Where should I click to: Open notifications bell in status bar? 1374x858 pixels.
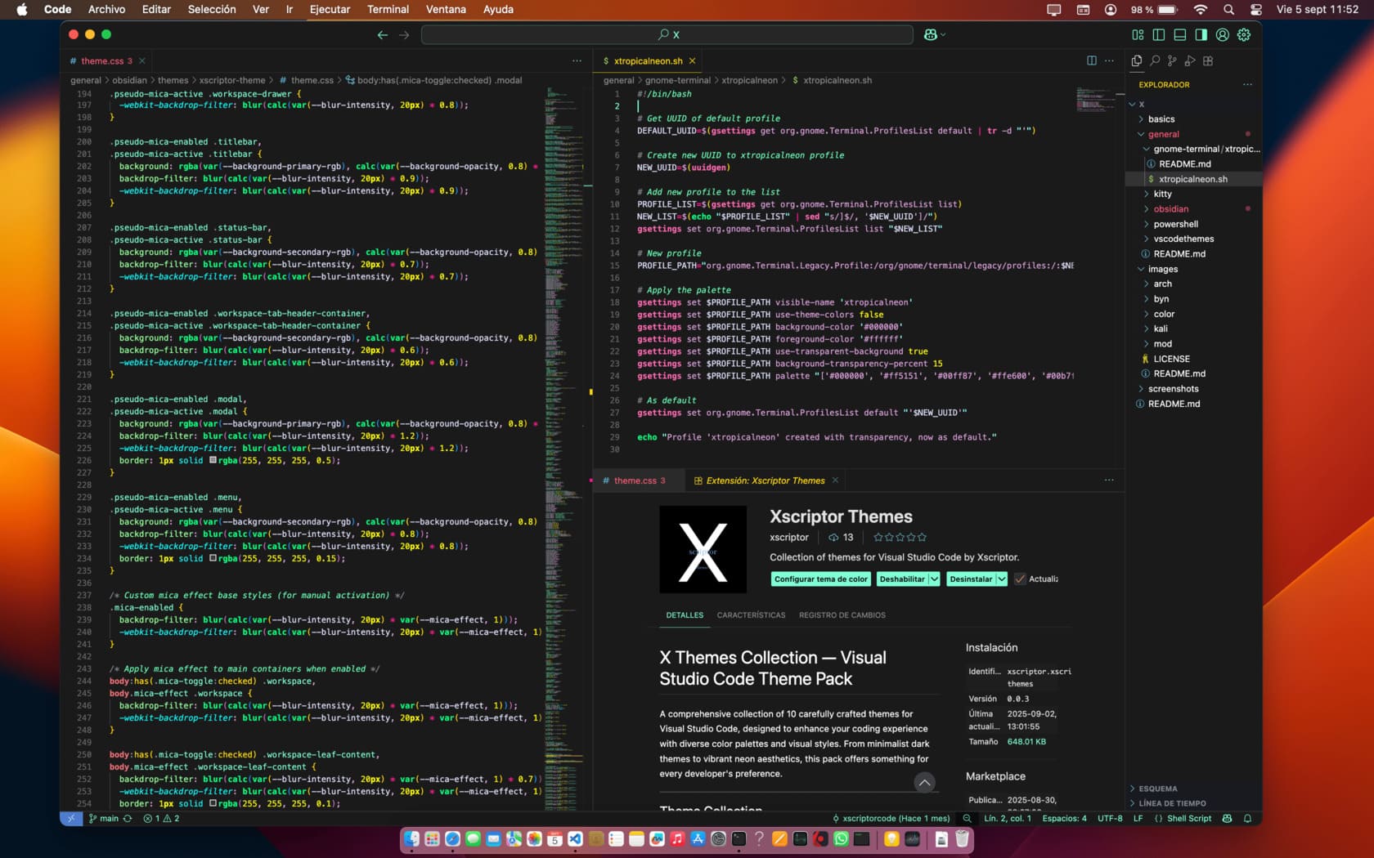(x=1247, y=818)
